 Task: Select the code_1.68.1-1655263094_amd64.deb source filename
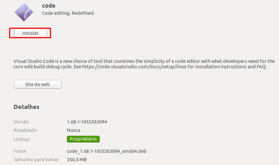click(106, 151)
